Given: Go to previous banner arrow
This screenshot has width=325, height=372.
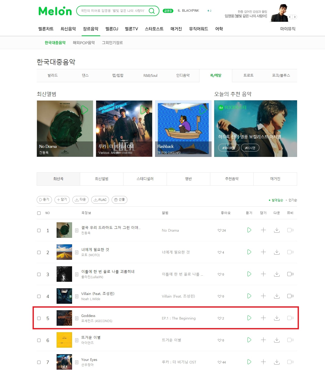Looking at the screenshot, I should coord(290,17).
